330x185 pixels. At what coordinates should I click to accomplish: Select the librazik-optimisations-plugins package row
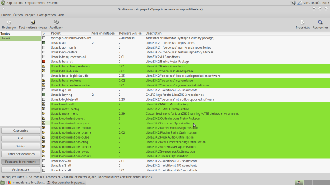pos(186,132)
